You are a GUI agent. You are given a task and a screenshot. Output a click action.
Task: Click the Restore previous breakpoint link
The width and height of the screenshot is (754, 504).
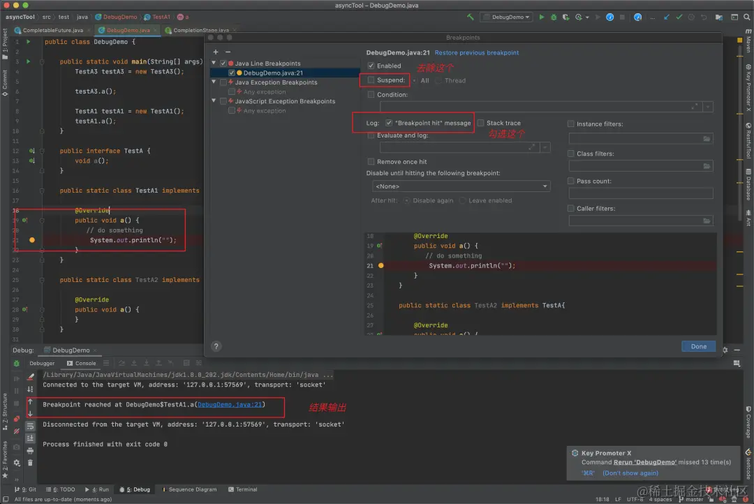(477, 52)
